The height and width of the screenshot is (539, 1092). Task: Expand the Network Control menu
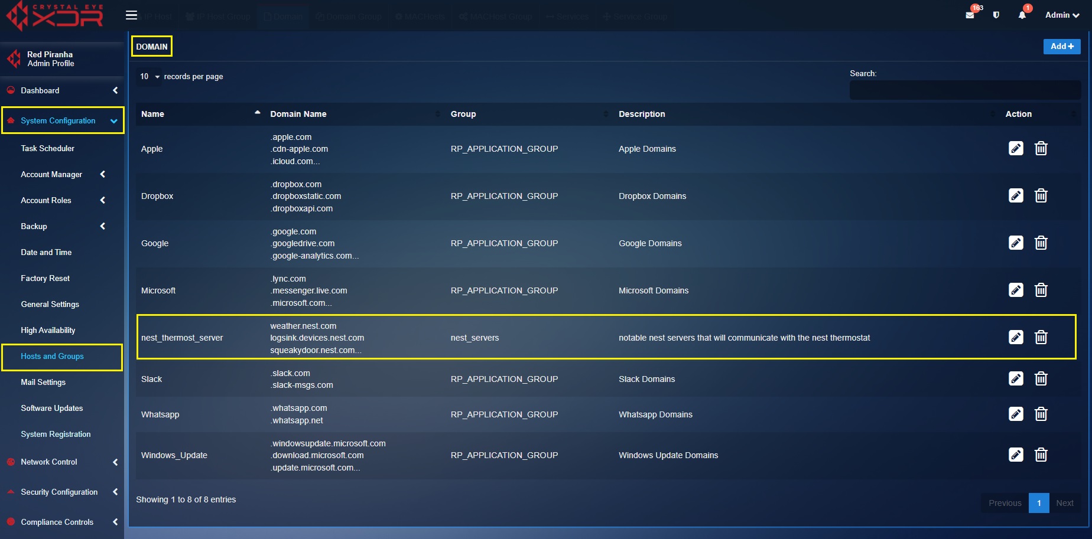(62, 462)
